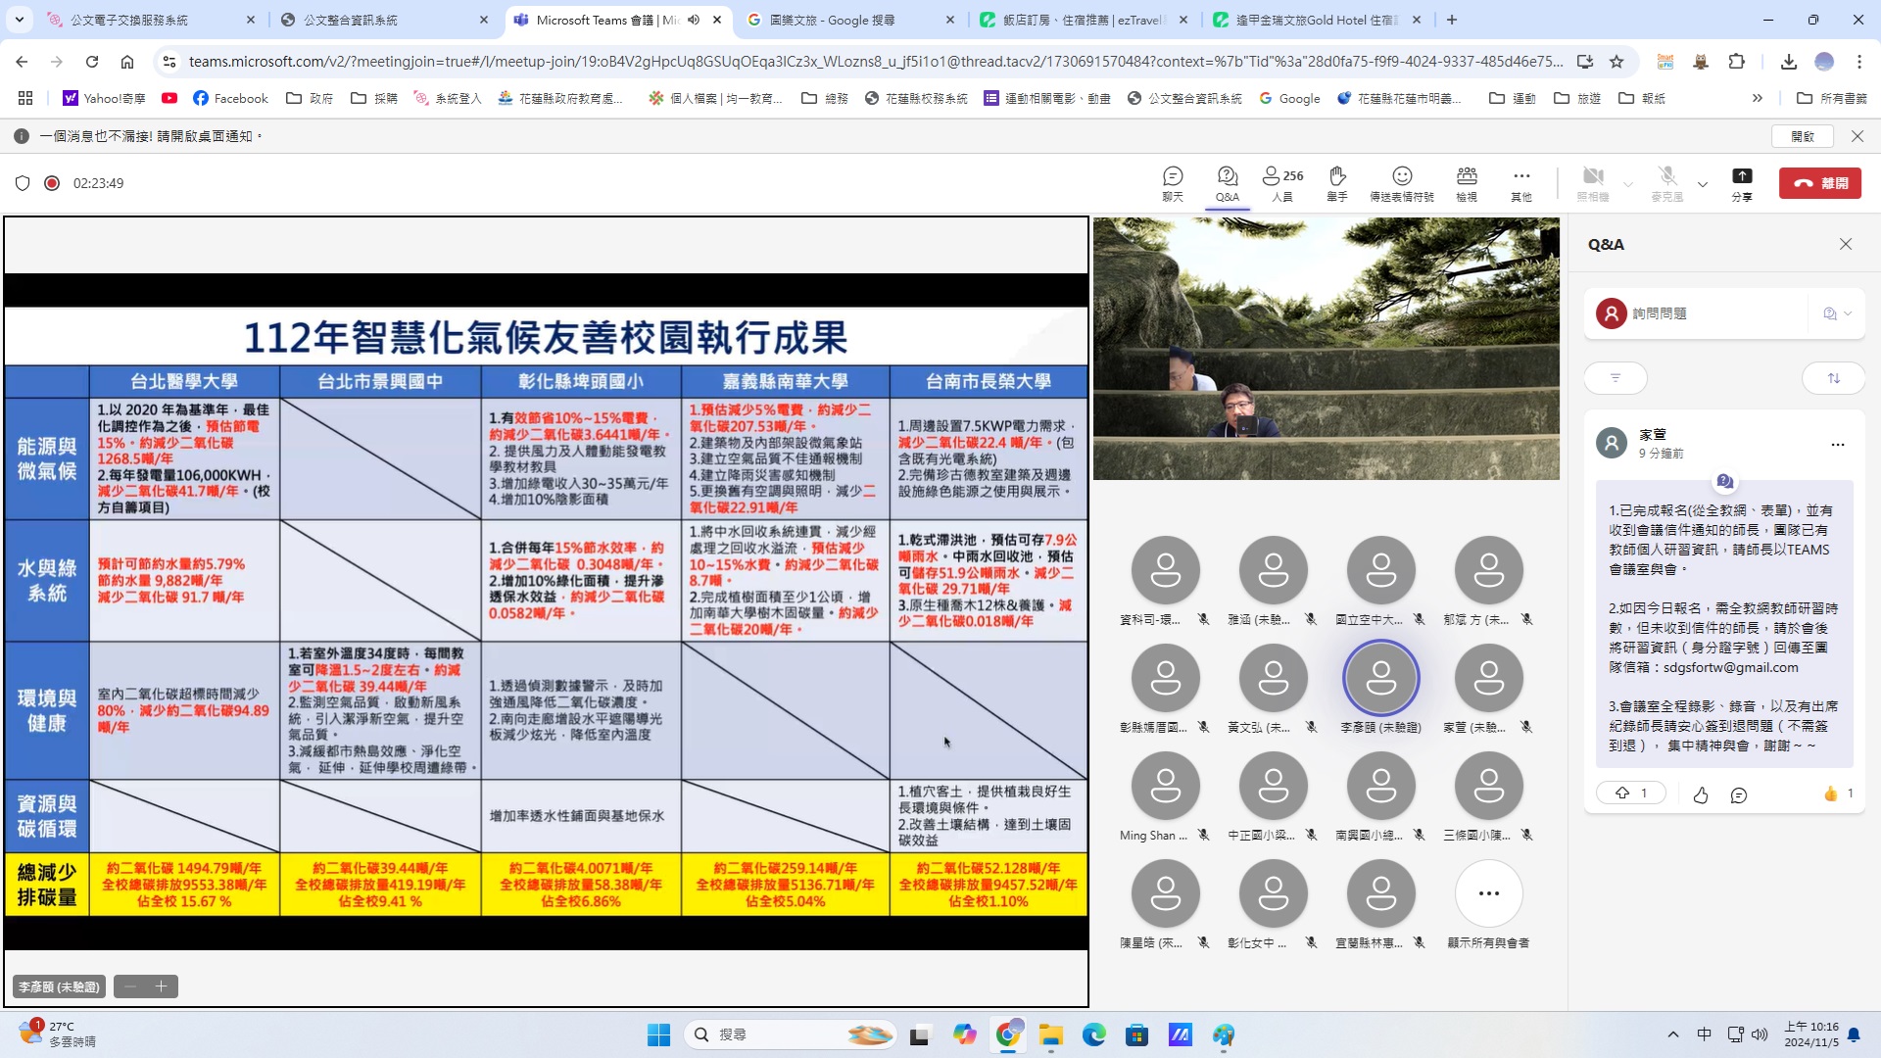This screenshot has height=1058, width=1881.
Task: Expand microphone options dropdown arrow
Action: 1703,184
